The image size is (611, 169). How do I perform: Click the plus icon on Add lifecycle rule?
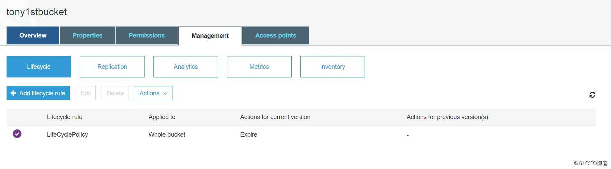point(13,93)
